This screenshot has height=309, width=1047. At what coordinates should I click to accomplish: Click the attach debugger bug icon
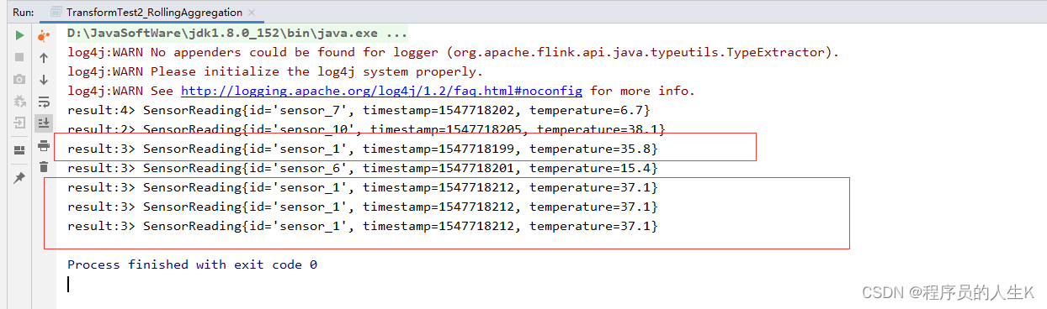[19, 101]
